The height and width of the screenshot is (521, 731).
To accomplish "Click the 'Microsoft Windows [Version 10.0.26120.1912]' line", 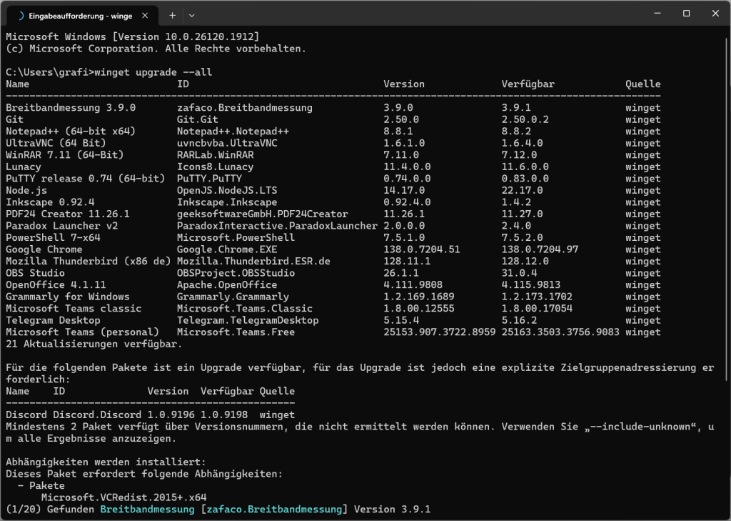I will coord(132,37).
